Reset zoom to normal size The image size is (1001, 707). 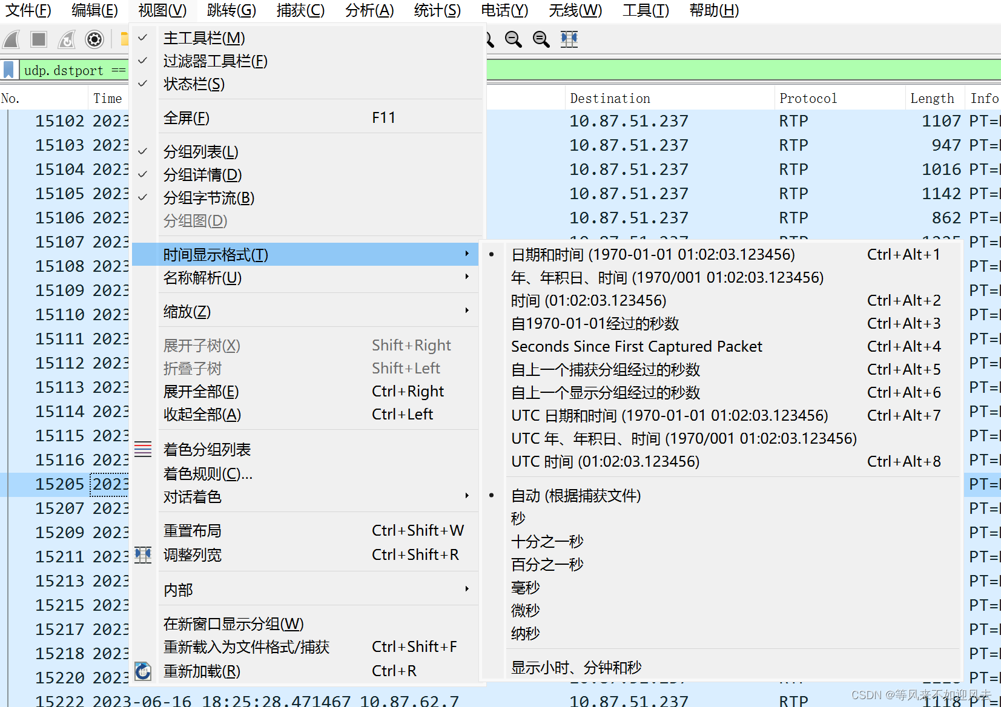541,40
